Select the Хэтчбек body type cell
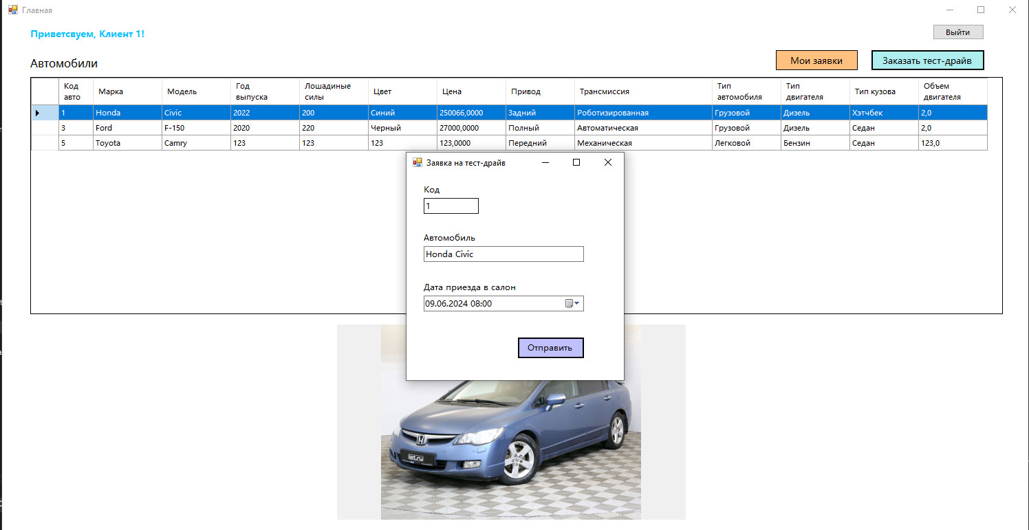This screenshot has height=530, width=1029. [x=884, y=113]
